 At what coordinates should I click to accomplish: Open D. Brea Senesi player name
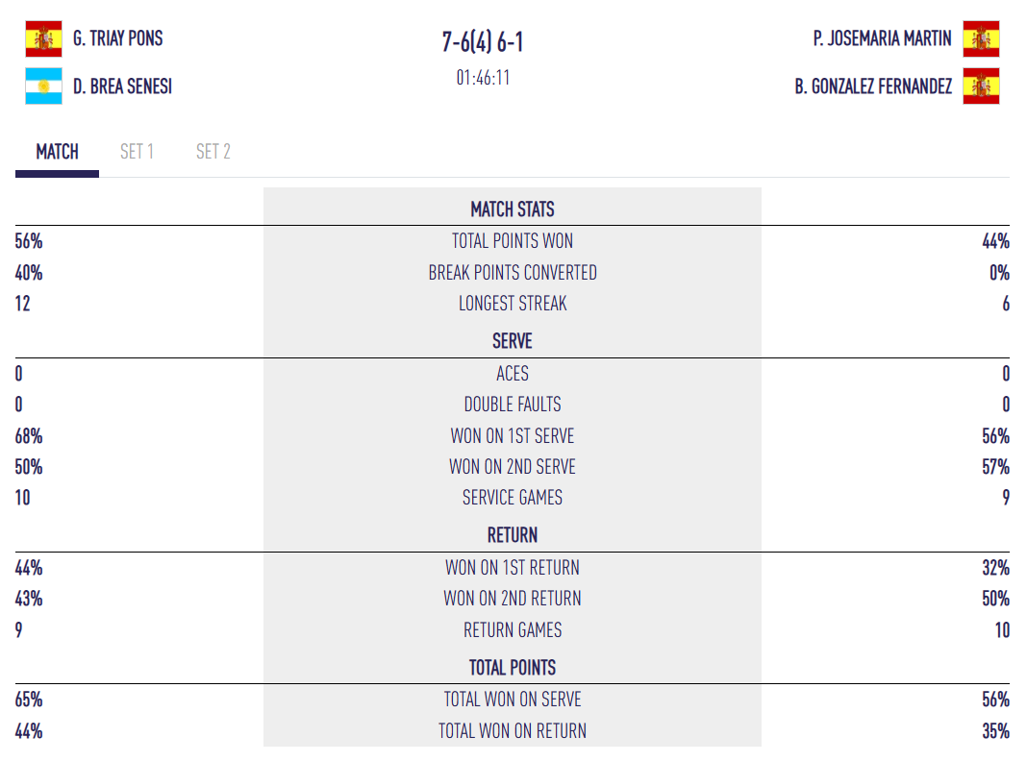(122, 86)
